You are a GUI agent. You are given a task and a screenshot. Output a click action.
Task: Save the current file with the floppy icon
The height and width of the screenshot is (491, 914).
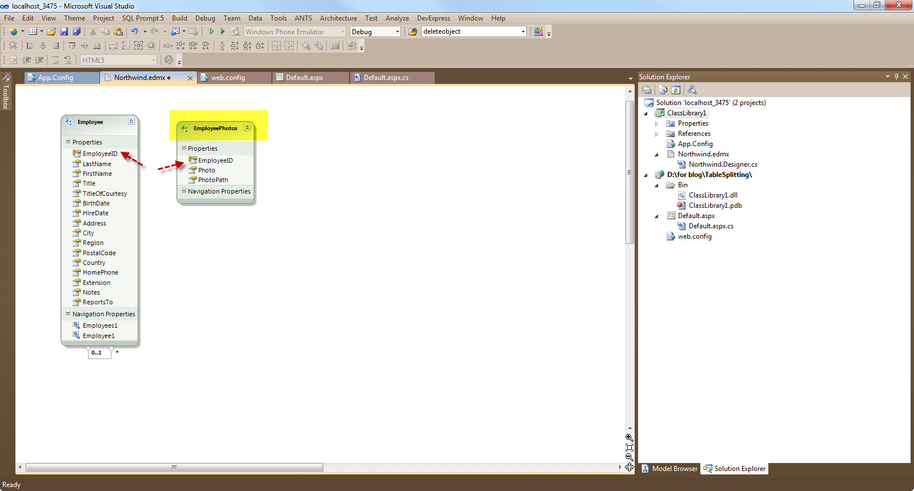(x=64, y=31)
